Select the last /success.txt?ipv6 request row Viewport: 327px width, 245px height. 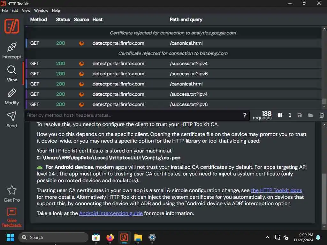pyautogui.click(x=173, y=104)
